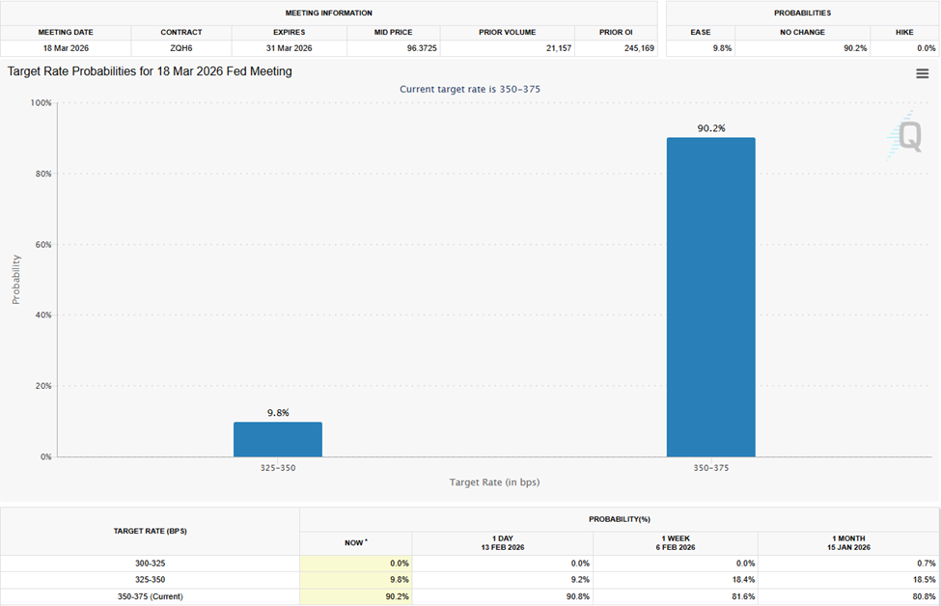Click the NOW column header
This screenshot has height=606, width=941.
(355, 542)
